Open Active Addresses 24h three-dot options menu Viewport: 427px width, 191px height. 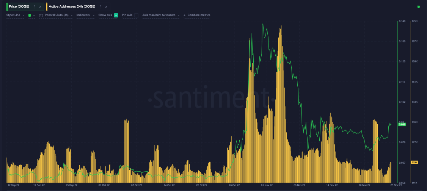pyautogui.click(x=100, y=6)
